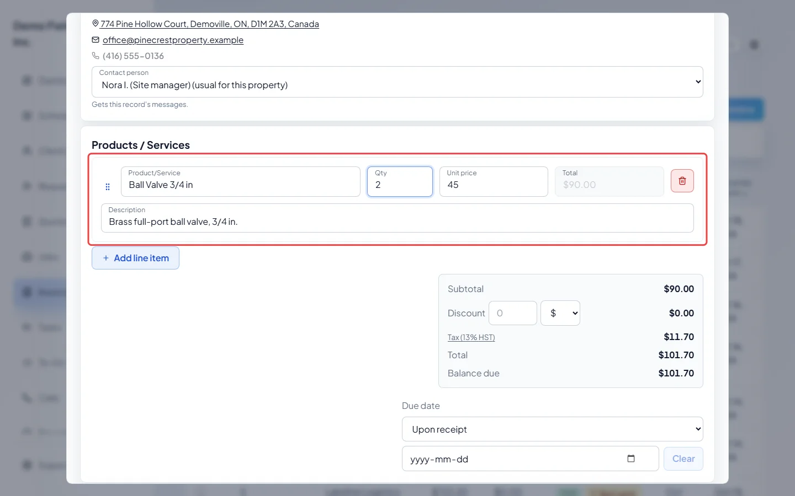795x496 pixels.
Task: Click the Qty input field
Action: 400,181
